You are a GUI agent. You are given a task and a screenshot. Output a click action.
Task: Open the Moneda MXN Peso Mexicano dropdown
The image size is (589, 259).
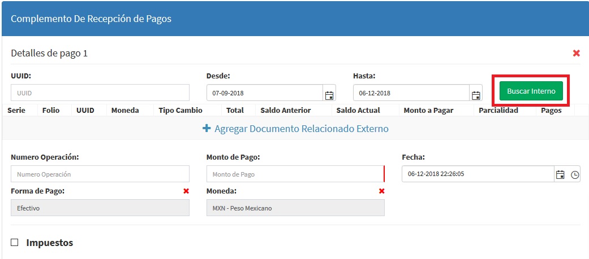(x=295, y=208)
